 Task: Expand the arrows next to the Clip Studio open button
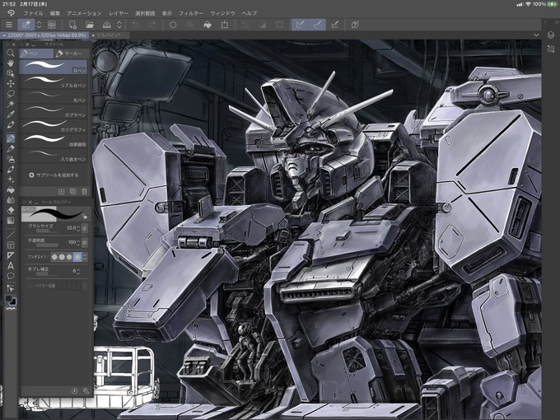[x=39, y=25]
